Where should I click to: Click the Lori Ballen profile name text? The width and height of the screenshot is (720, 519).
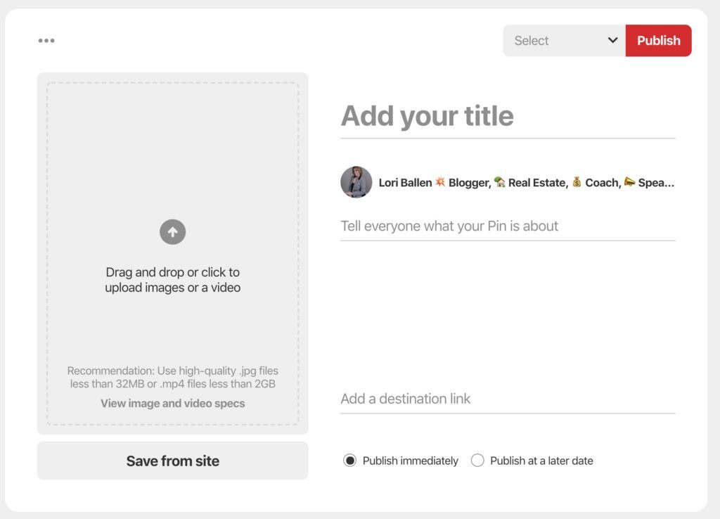[x=526, y=182]
